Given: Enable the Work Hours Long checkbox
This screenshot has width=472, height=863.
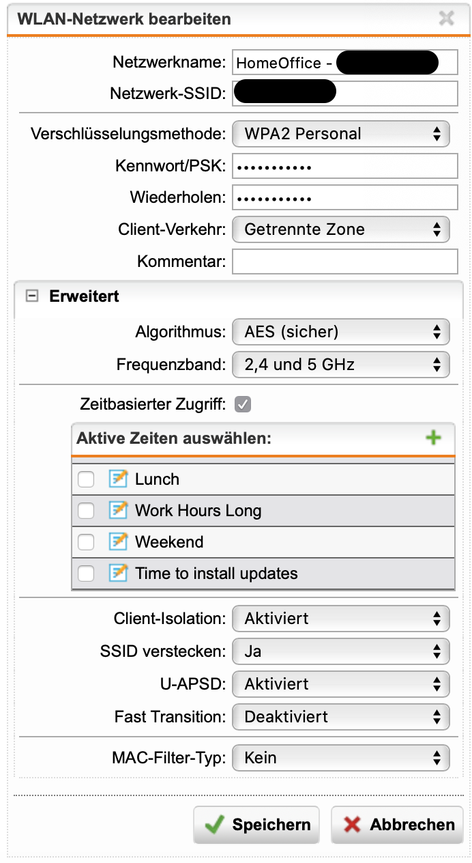Looking at the screenshot, I should 86,511.
